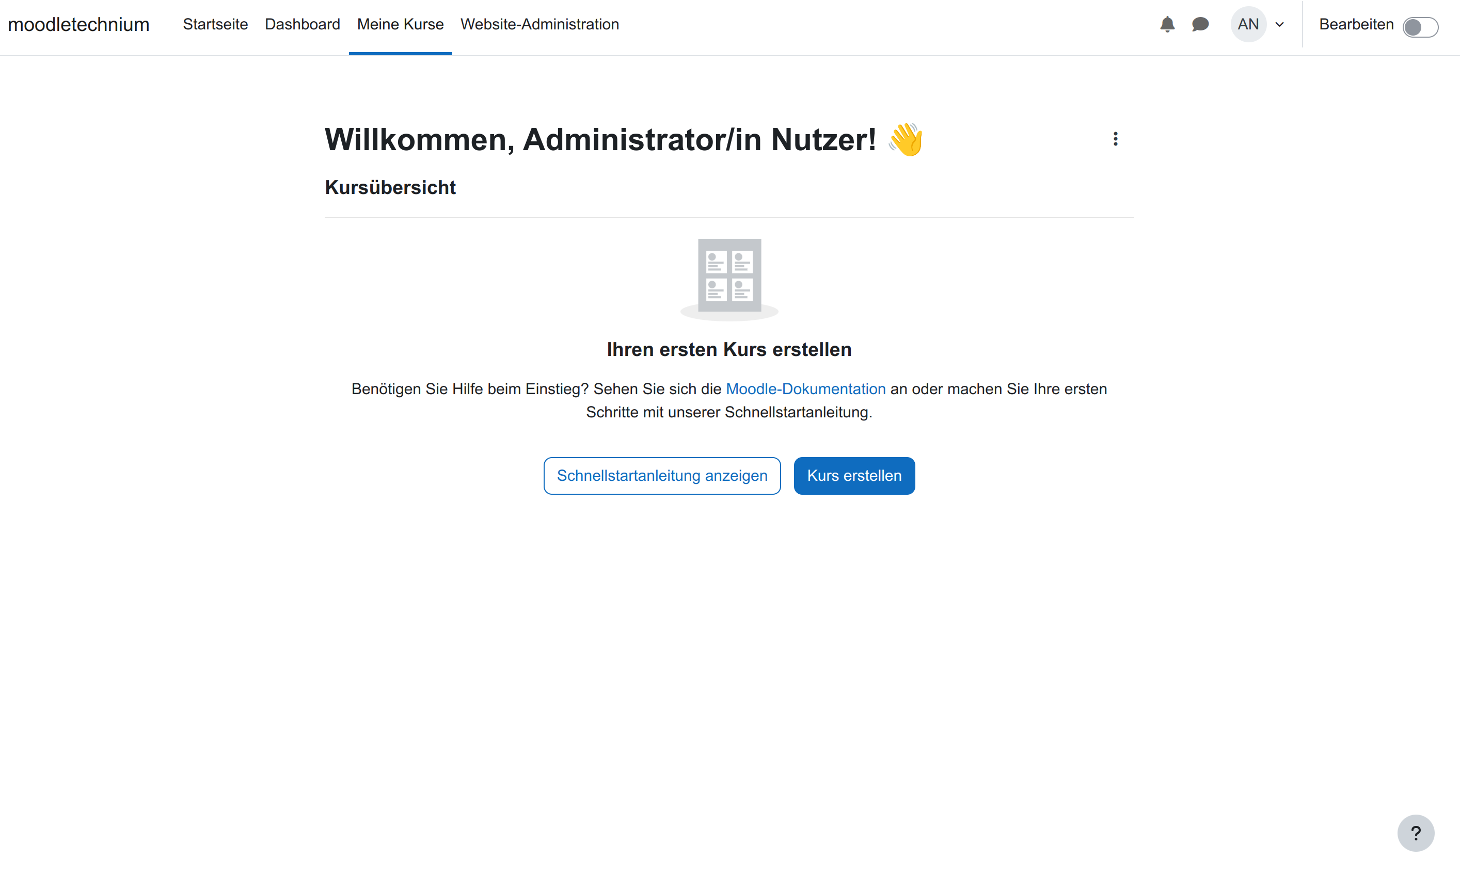Click the help question mark button
This screenshot has height=876, width=1460.
(x=1415, y=833)
